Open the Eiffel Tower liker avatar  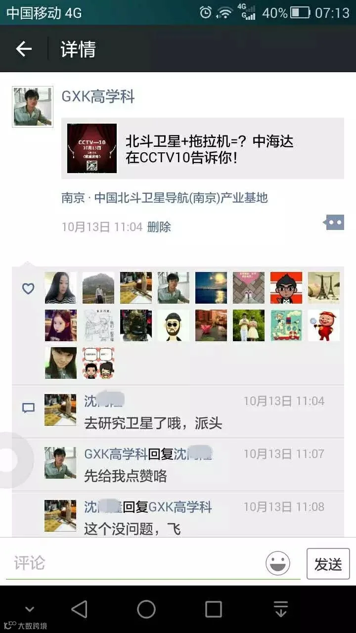(324, 288)
